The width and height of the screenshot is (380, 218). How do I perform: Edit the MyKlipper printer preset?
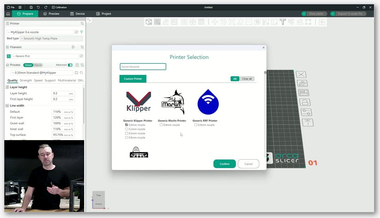[77, 32]
